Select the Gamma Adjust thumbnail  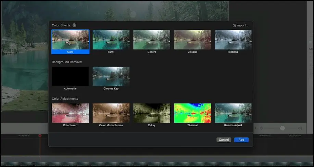(233, 113)
